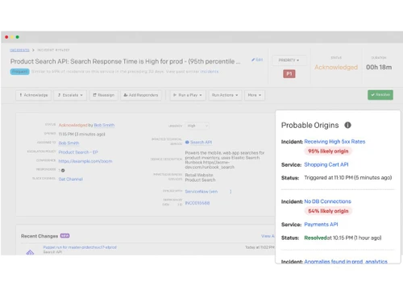
Task: Click the Add Responders button
Action: (x=141, y=95)
